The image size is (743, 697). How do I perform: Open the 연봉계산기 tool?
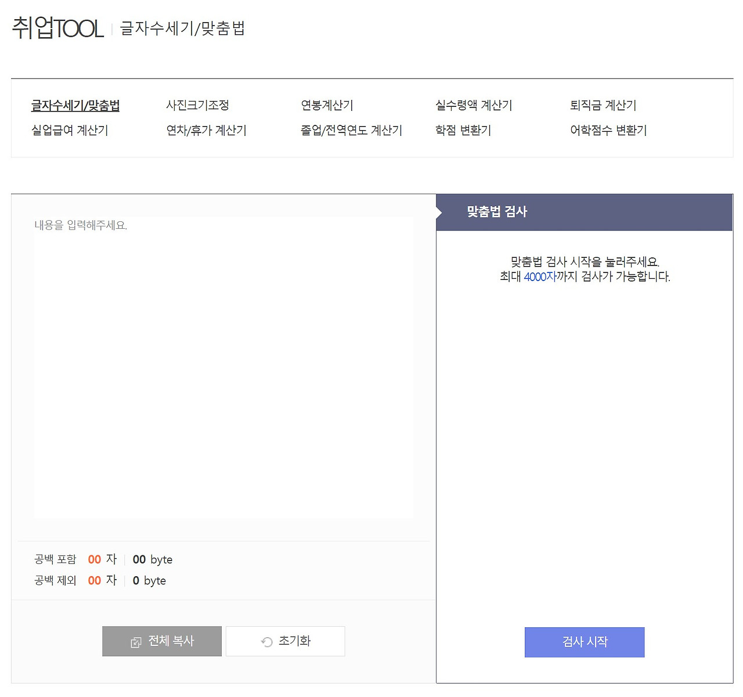click(327, 105)
